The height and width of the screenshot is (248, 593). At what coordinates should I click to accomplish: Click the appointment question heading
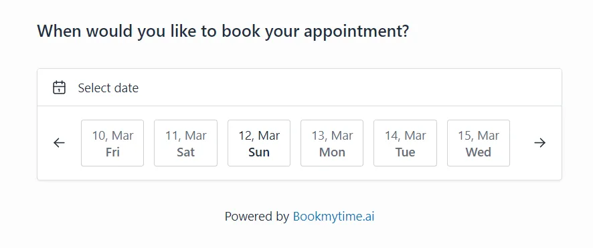223,31
